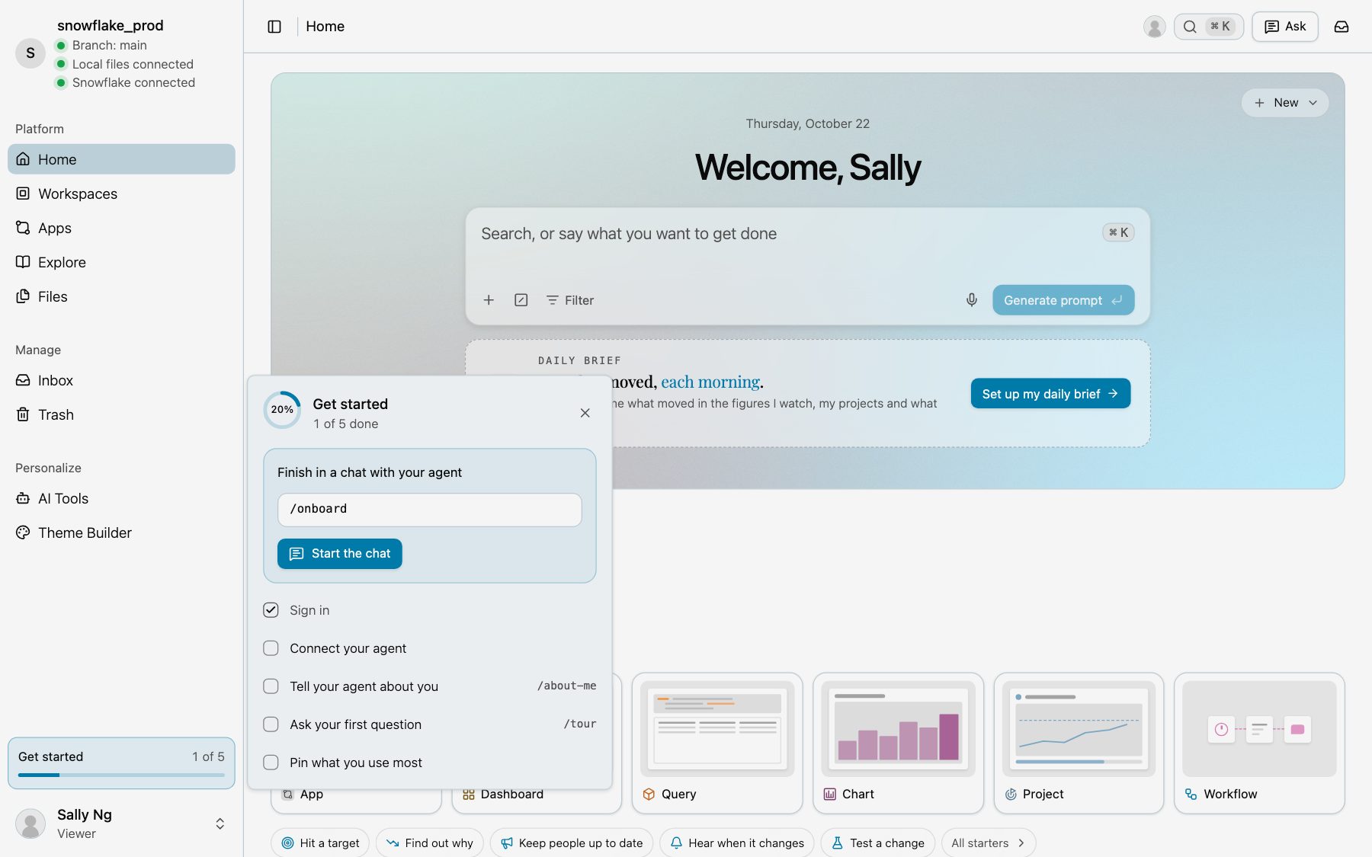Expand the Sally Ng account switcher
1372x857 pixels.
[x=121, y=823]
